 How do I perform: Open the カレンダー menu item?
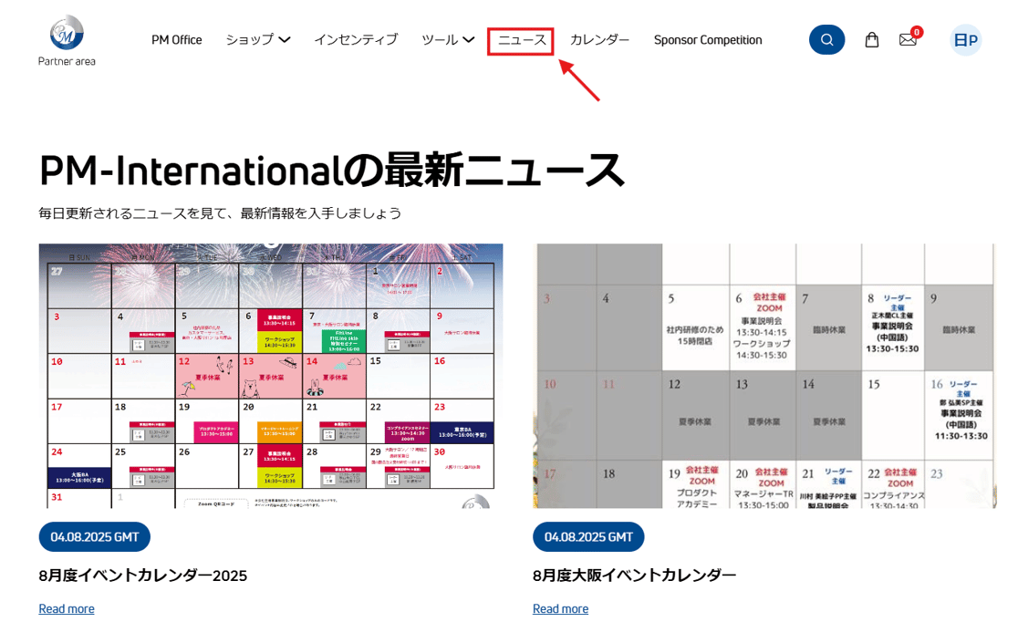click(600, 39)
